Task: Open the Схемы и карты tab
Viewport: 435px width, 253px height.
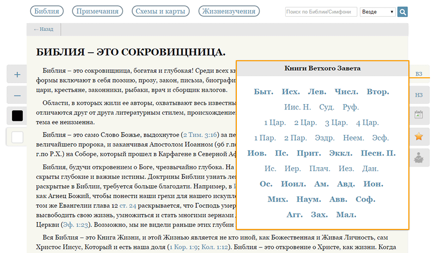Action: [x=160, y=11]
